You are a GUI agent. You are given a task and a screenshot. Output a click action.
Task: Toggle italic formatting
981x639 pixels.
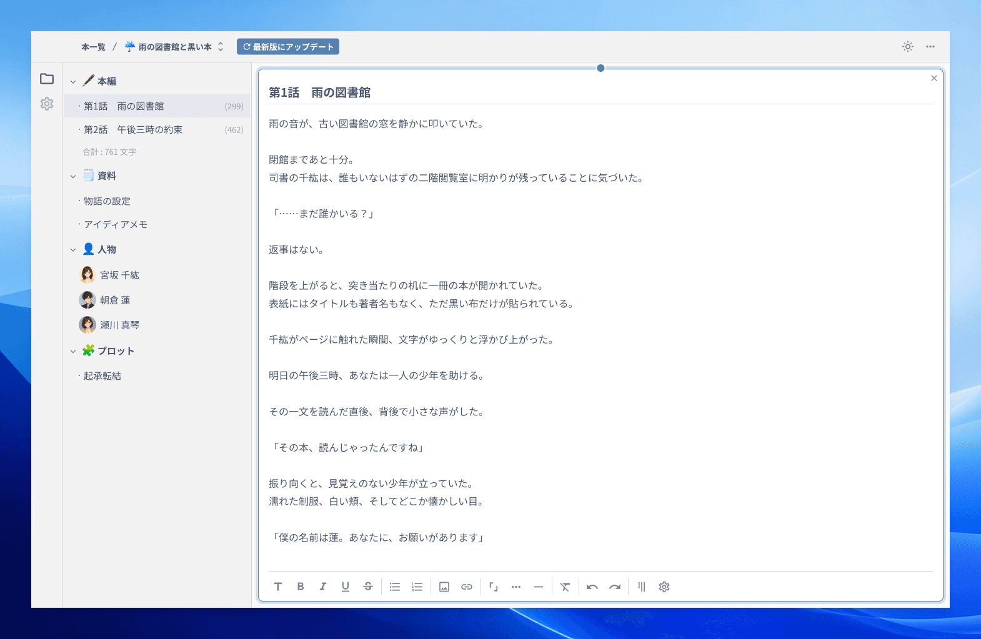[x=323, y=587]
